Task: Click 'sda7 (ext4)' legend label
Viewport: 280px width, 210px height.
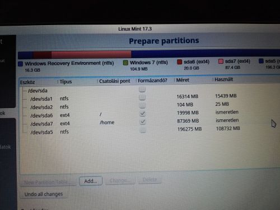Action: point(237,61)
